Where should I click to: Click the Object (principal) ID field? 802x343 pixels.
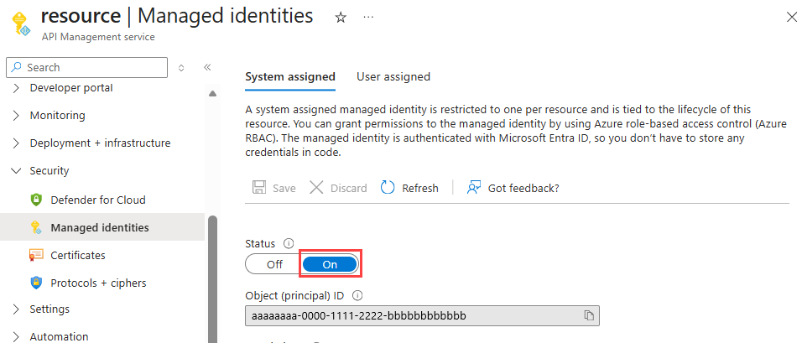[x=422, y=316]
